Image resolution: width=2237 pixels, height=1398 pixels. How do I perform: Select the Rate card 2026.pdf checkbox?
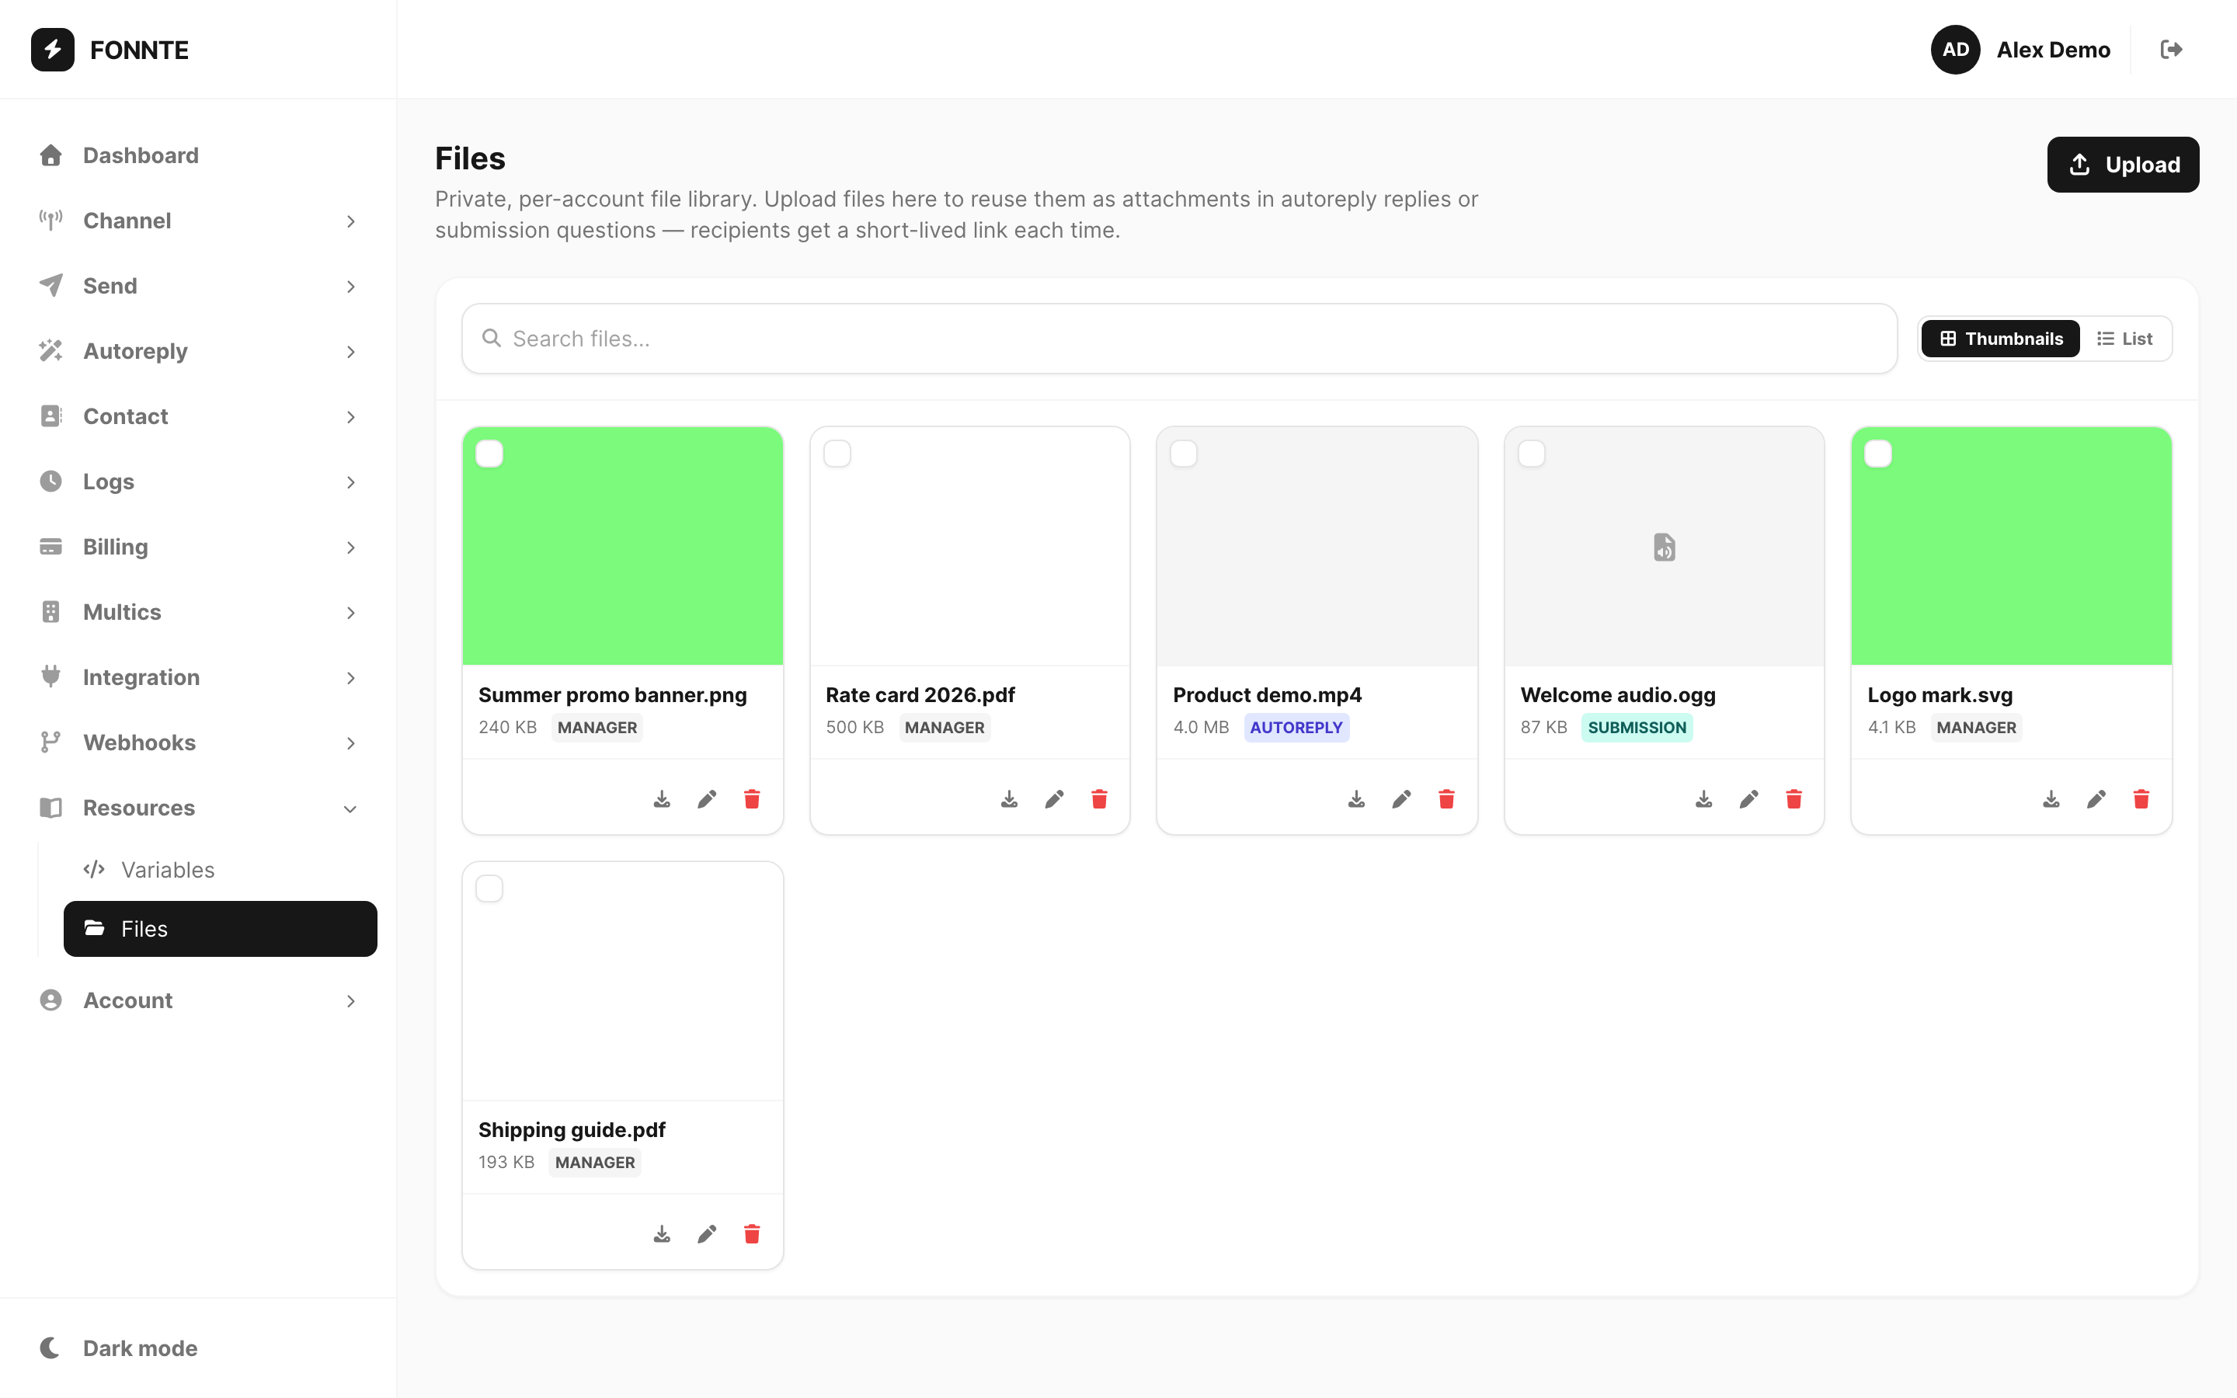coord(837,454)
